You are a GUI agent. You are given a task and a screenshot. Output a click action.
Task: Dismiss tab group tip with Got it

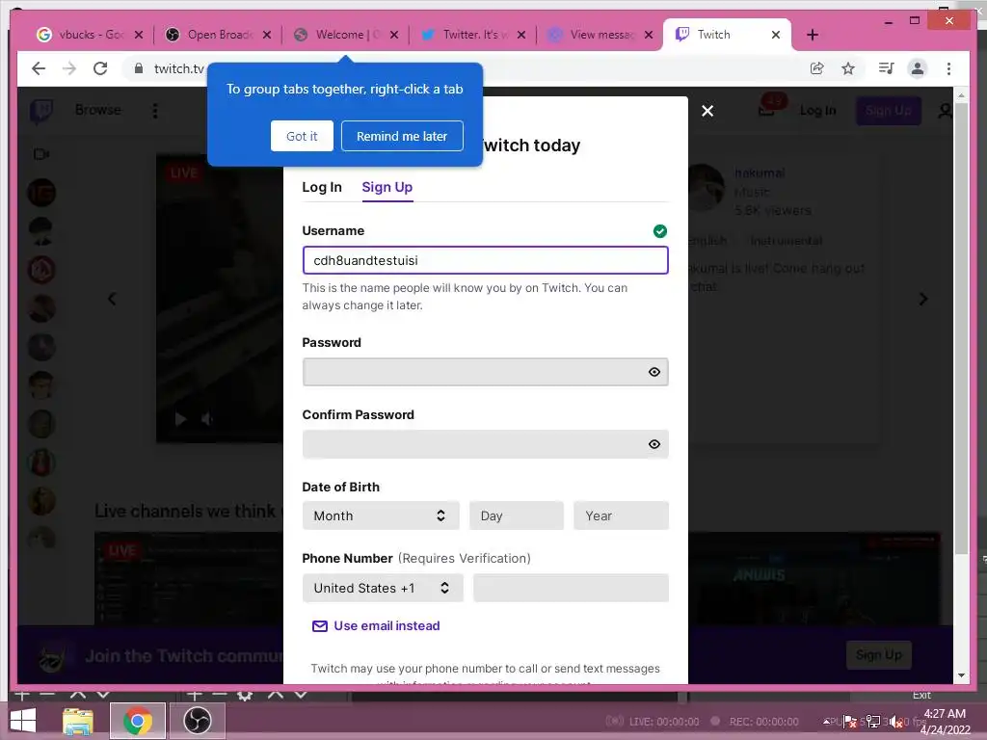point(302,136)
